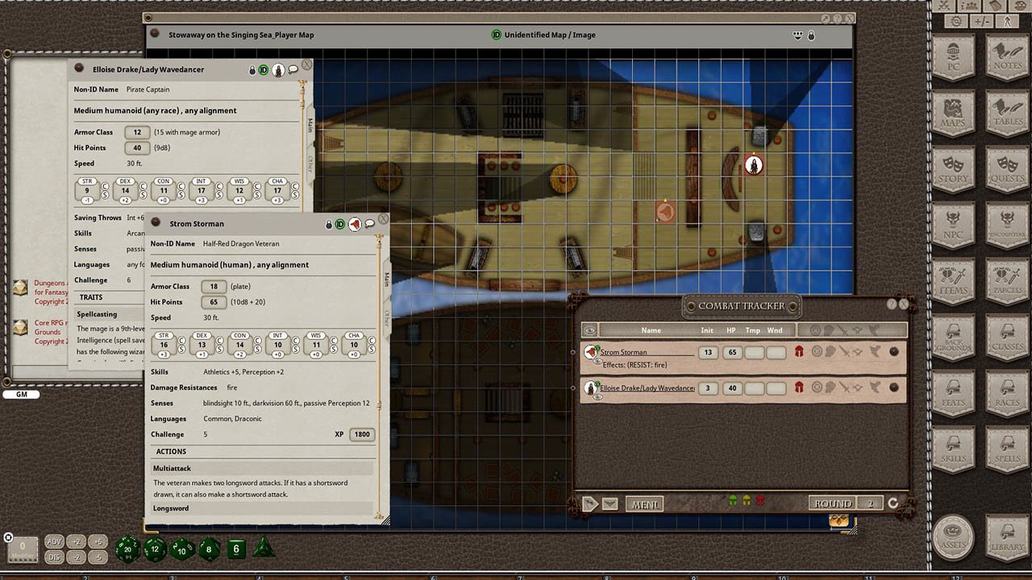
Task: Enable advantage with the ADV button
Action: coord(54,542)
